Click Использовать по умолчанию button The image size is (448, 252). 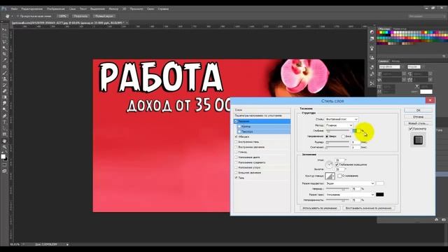(320, 209)
